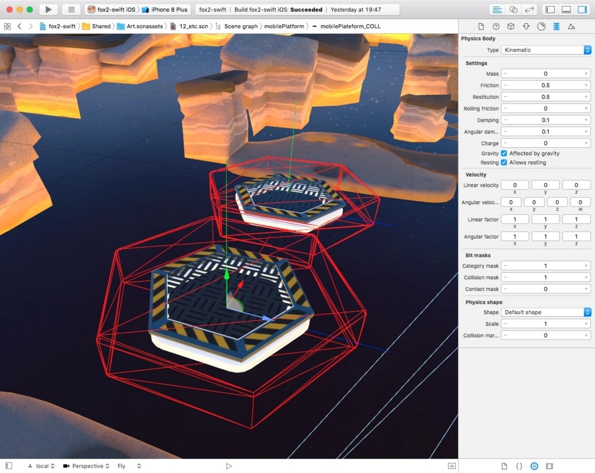Click the Art.scnassets breadcrumb
Viewport: 595px width, 473px height.
(140, 26)
